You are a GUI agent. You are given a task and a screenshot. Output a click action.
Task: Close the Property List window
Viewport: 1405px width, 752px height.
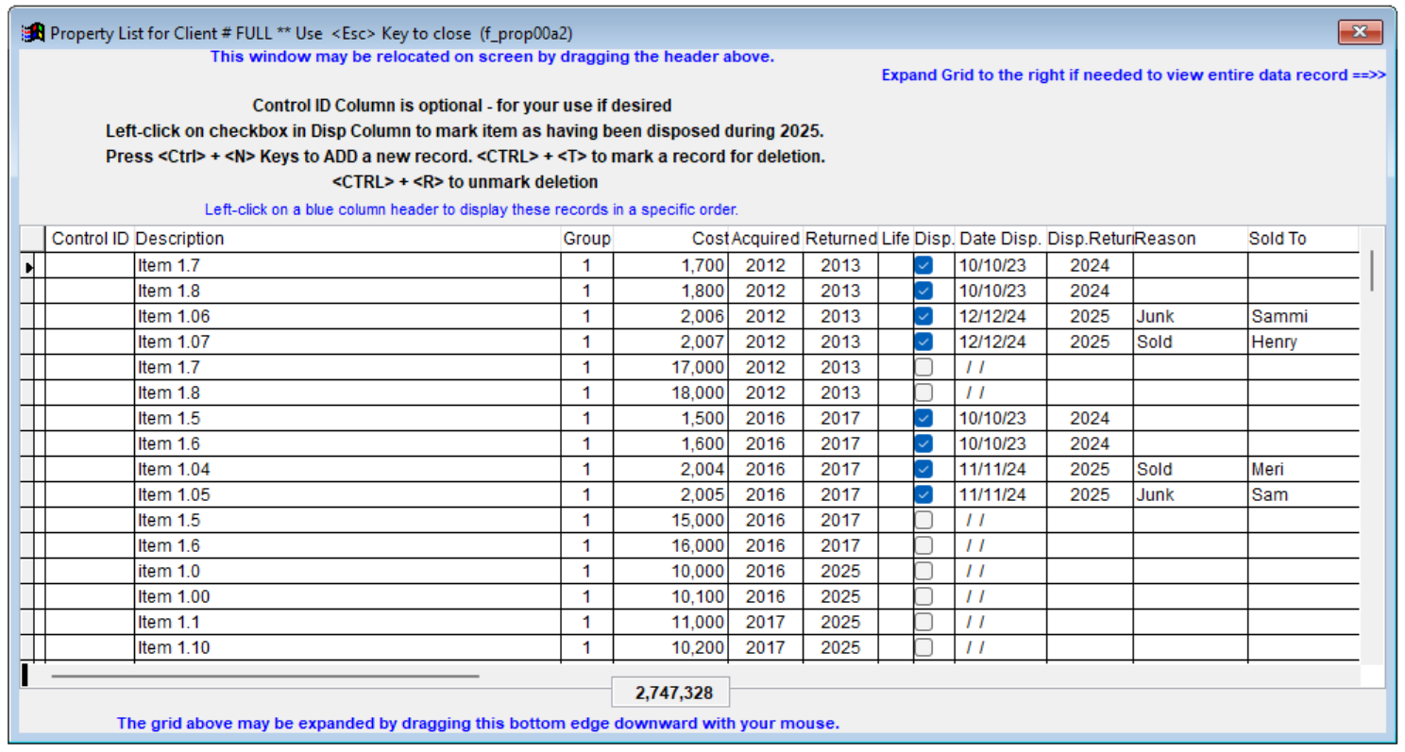(x=1360, y=33)
